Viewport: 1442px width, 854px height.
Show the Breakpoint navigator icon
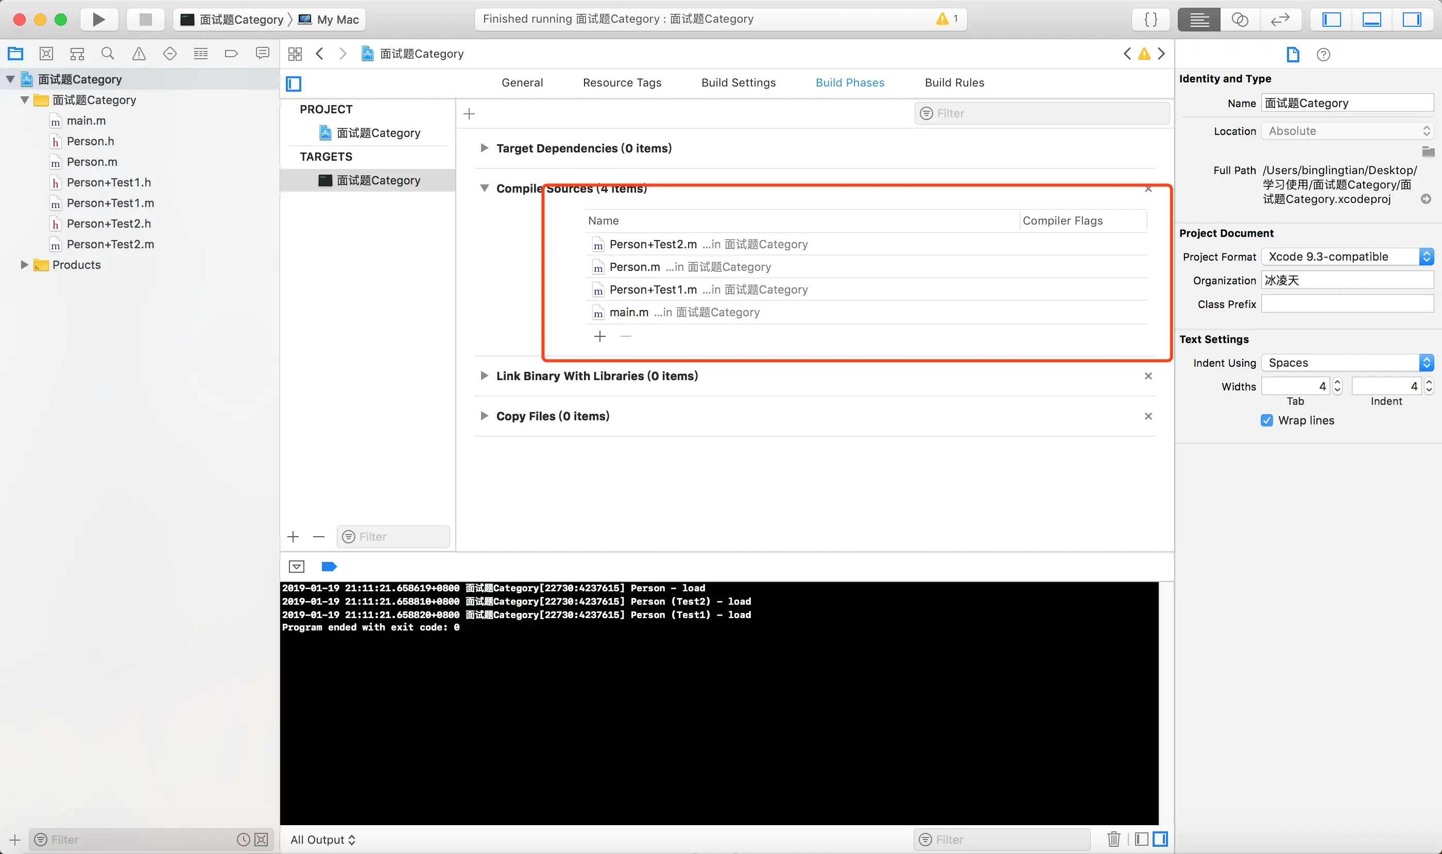point(231,54)
